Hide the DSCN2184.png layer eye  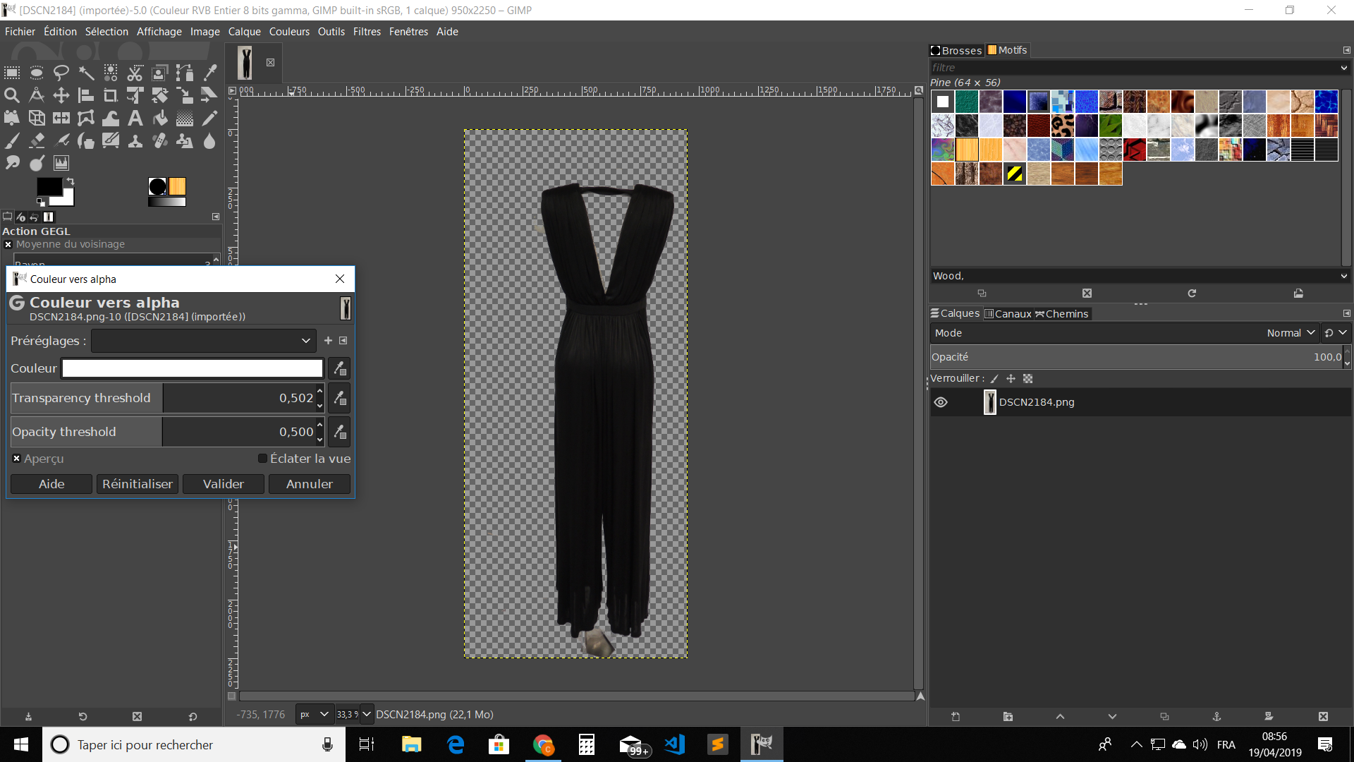point(941,402)
